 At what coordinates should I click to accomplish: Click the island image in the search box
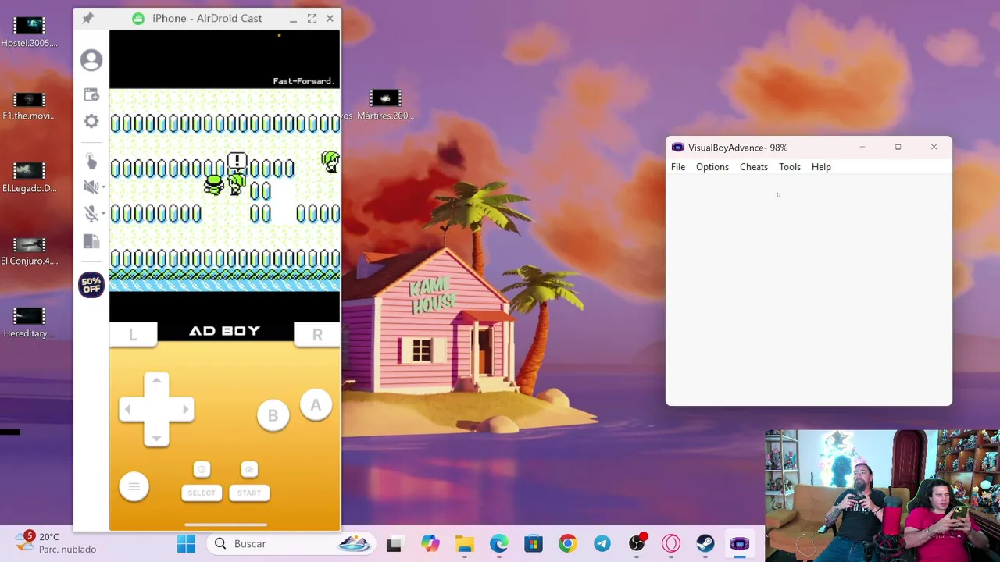pyautogui.click(x=354, y=543)
